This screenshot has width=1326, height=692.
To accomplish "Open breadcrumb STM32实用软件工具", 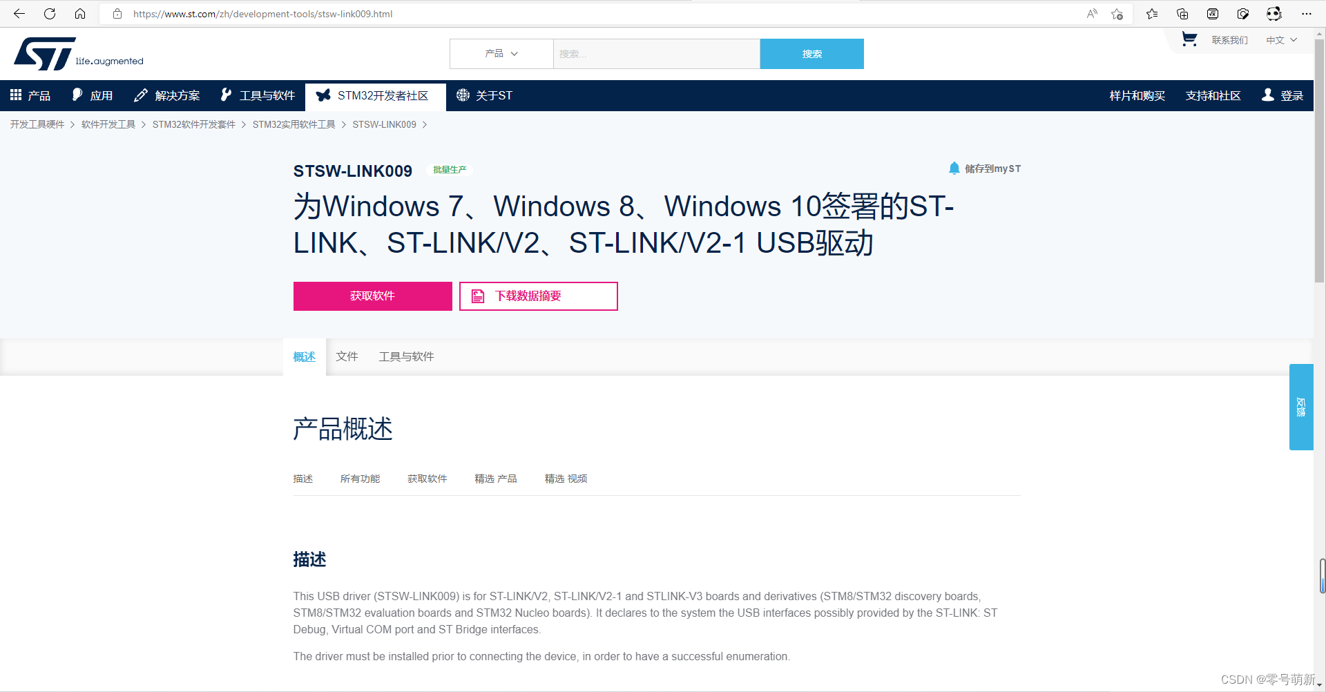I will coord(294,124).
